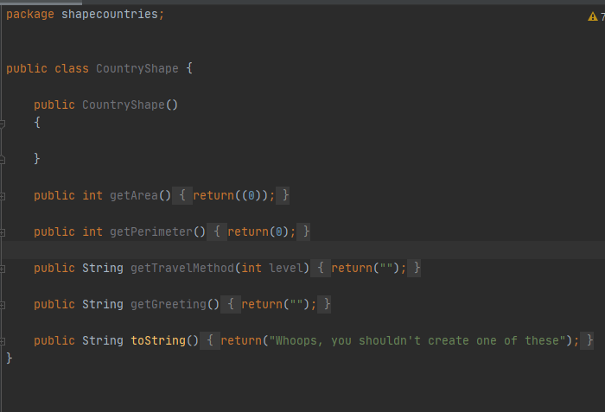The image size is (605, 412).
Task: Click the getArea method name
Action: coord(134,195)
